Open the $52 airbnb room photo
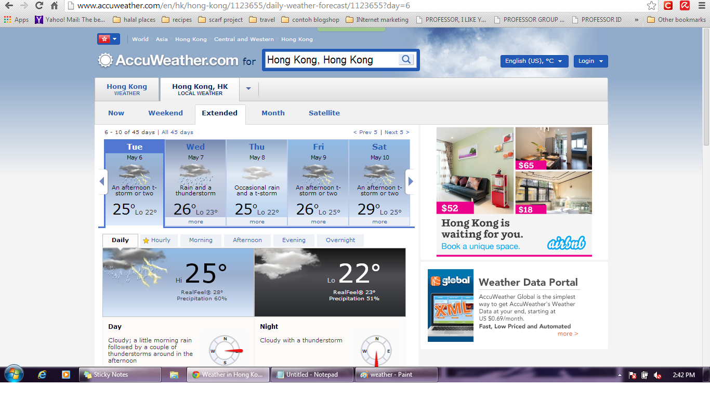Viewport: 710px width, 399px height. [475, 170]
